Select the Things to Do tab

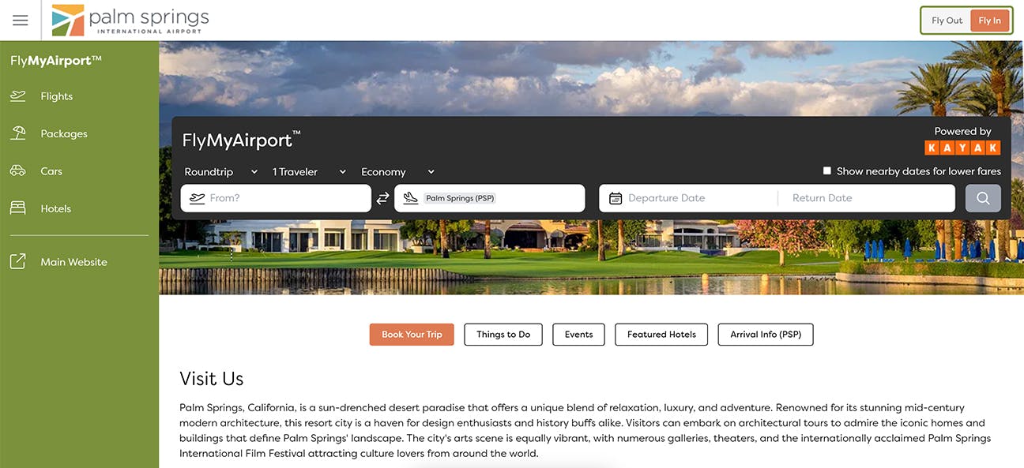pos(503,335)
